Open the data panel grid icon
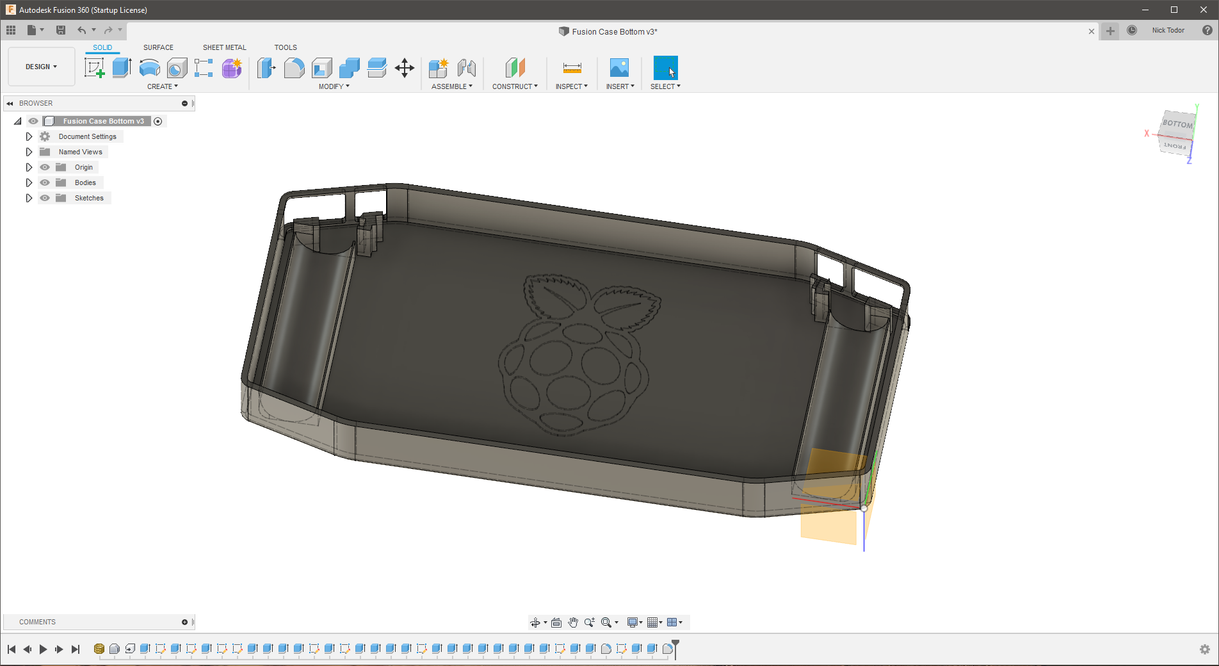The width and height of the screenshot is (1219, 666). pyautogui.click(x=11, y=30)
